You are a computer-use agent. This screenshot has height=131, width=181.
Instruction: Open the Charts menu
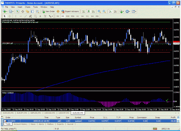[28, 7]
